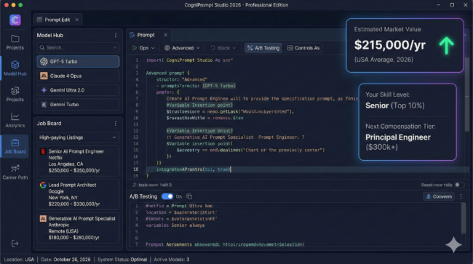473x264 pixels.
Task: Click Location: USA in status bar
Action: click(x=19, y=260)
